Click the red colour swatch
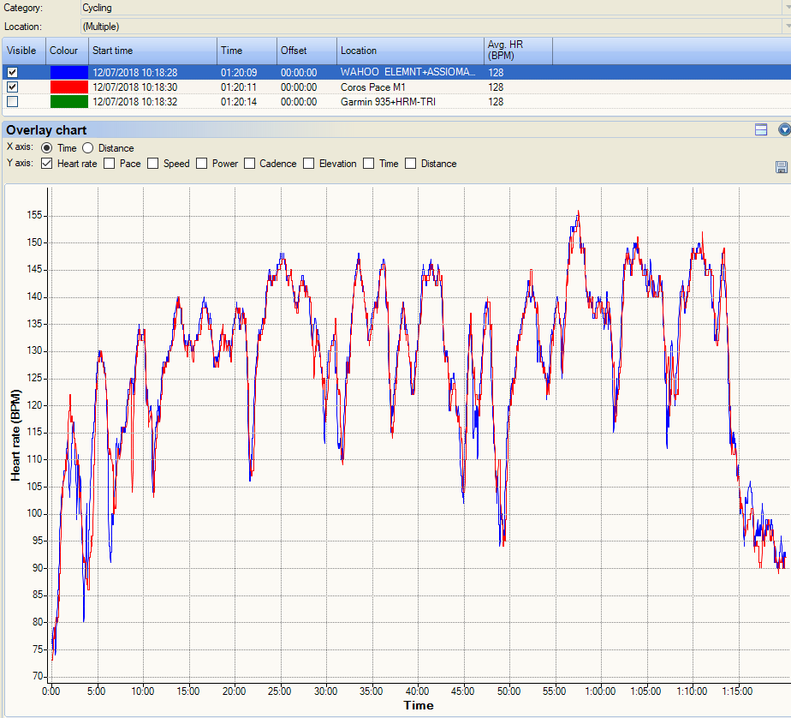This screenshot has height=718, width=791. 68,87
